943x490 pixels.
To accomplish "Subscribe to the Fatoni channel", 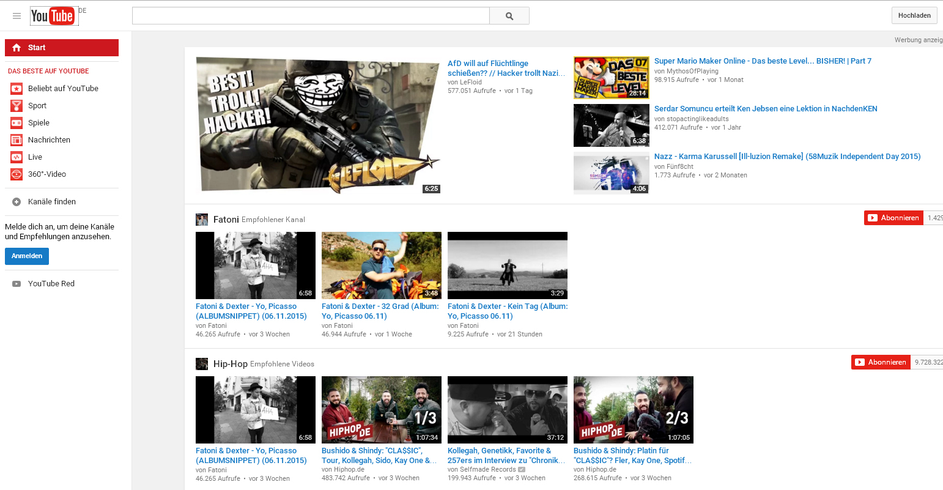I will 893,218.
